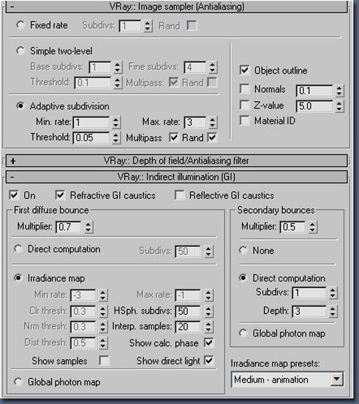
Task: Click the Secondary bounces Multiplier spinner
Action: click(x=312, y=227)
